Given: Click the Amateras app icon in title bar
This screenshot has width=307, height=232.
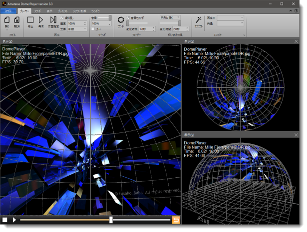Looking at the screenshot, I should click(x=4, y=3).
